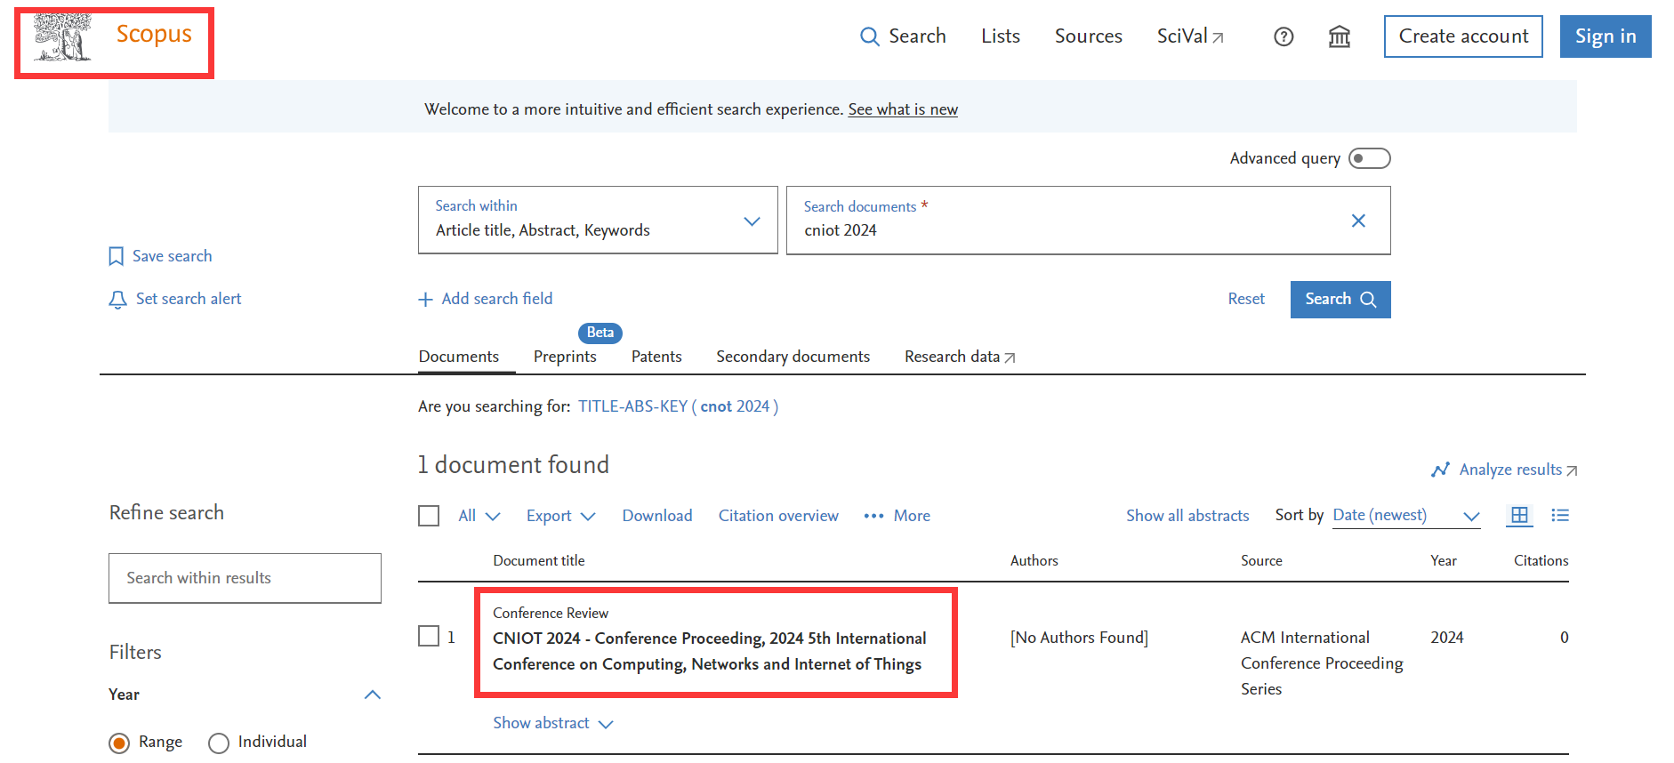Check the select-all documents checkbox
The height and width of the screenshot is (763, 1674).
[x=429, y=516]
